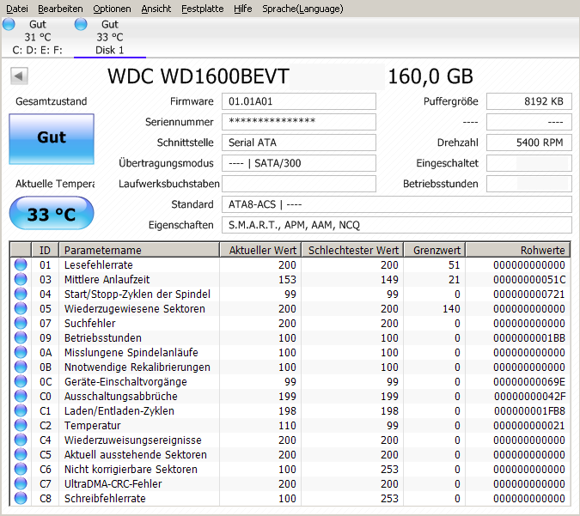The width and height of the screenshot is (580, 516).
Task: Select the Wiederzugewiesene Sektoren row text
Action: point(135,308)
